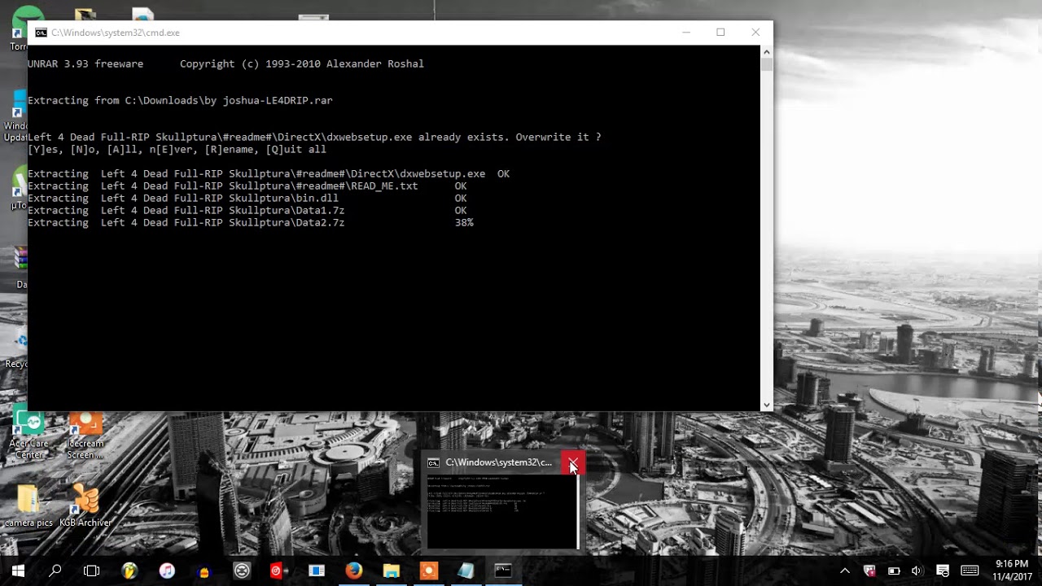This screenshot has width=1042, height=586.
Task: Click the cmd.exe preview thumbnail image
Action: [502, 512]
